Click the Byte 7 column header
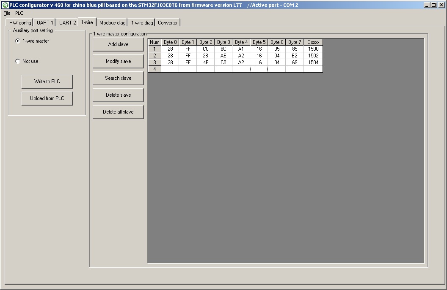Viewport: 447px width, 290px height. point(295,42)
